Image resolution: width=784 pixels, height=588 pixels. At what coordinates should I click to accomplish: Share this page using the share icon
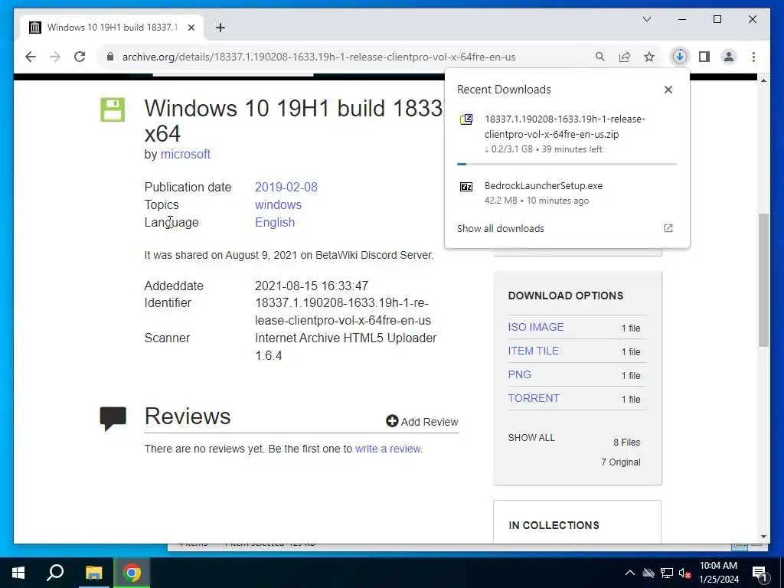625,57
